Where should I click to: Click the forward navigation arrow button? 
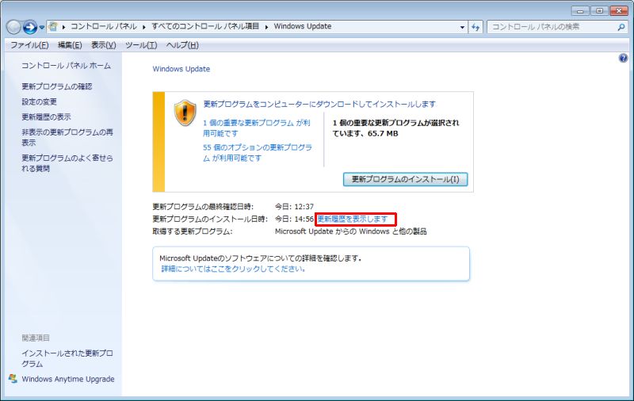coord(29,27)
